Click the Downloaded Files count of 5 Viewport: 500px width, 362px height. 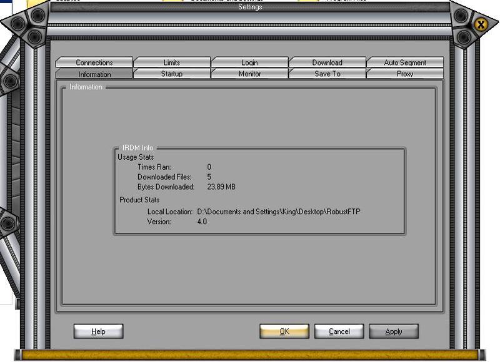209,177
